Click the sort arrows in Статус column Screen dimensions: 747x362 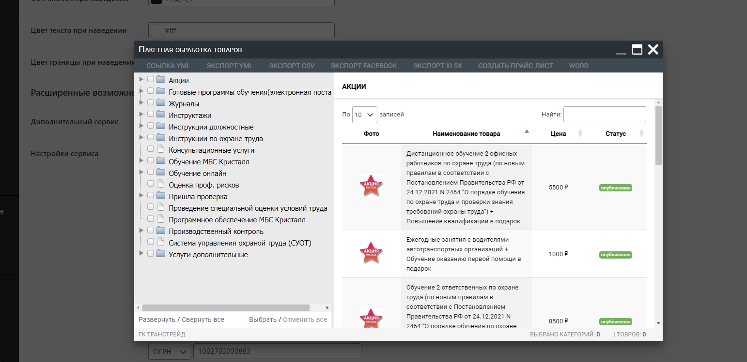click(x=641, y=133)
